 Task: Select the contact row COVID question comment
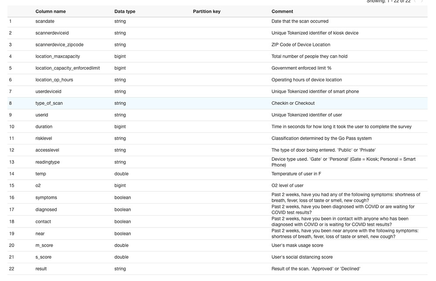click(340, 221)
